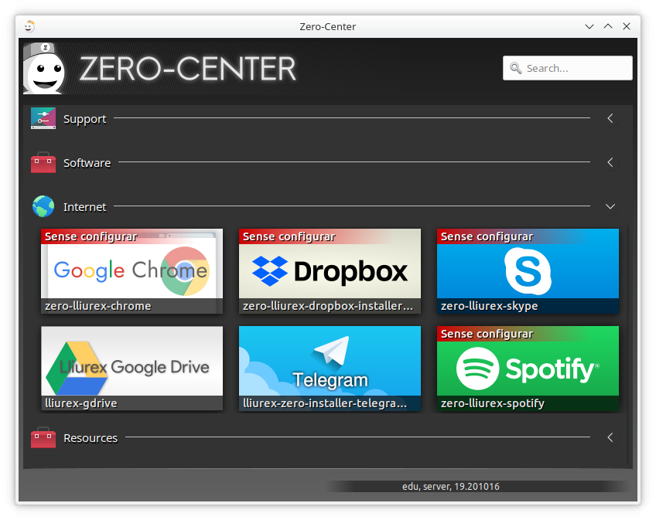Click the zero-lliurex-chrome caption
The width and height of the screenshot is (656, 520).
98,306
